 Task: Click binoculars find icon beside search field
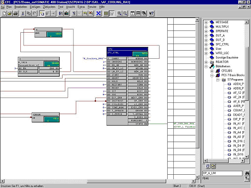247,173
